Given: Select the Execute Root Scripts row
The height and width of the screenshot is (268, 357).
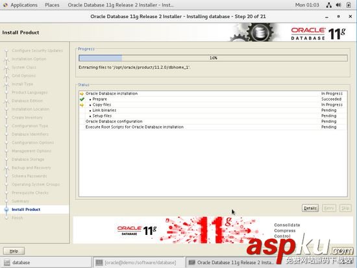Looking at the screenshot, I should coord(213,127).
